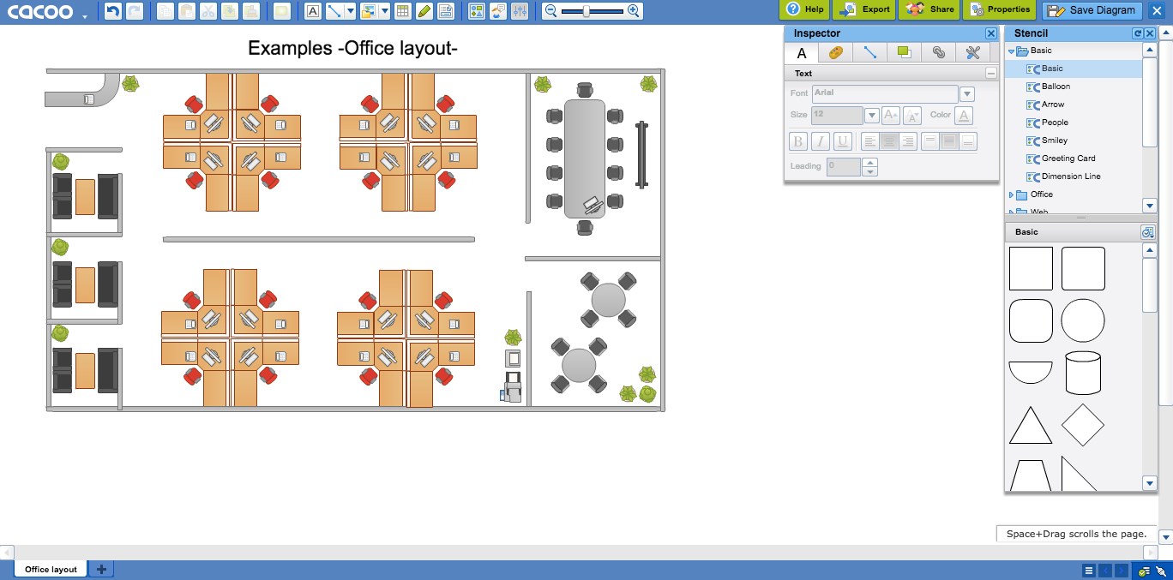Pick the cylinder shape from stencil
This screenshot has width=1173, height=580.
(x=1083, y=373)
